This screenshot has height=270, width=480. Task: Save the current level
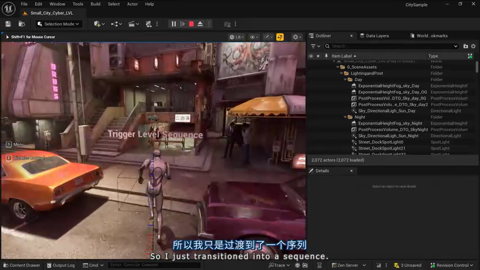coord(7,23)
